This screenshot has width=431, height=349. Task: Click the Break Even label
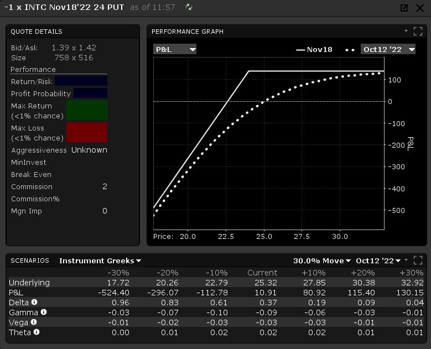31,175
